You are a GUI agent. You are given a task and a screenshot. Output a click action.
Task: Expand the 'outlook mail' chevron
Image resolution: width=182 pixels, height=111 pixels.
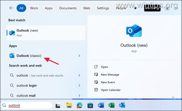point(80,95)
